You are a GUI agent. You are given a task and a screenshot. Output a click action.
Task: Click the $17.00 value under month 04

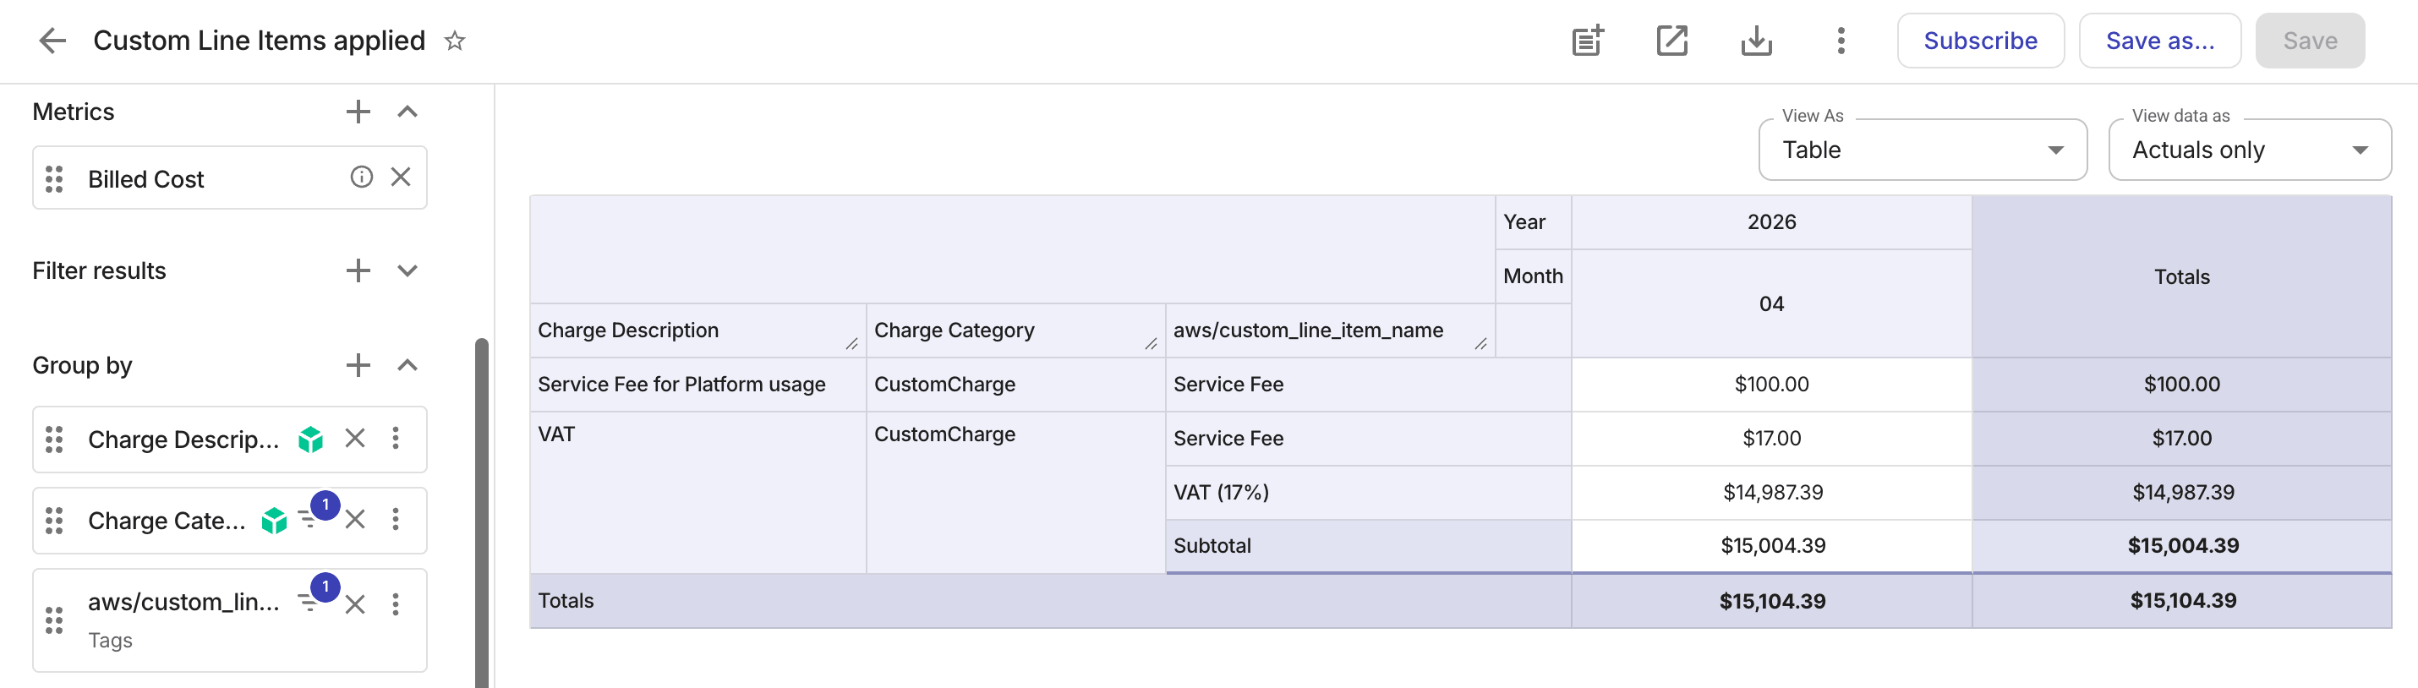pyautogui.click(x=1771, y=439)
